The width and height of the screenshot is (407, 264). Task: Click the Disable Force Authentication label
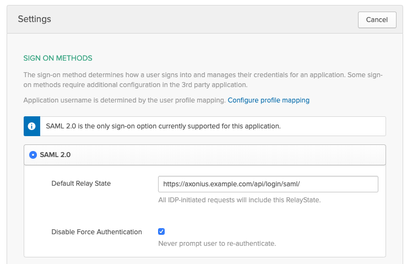click(x=96, y=232)
